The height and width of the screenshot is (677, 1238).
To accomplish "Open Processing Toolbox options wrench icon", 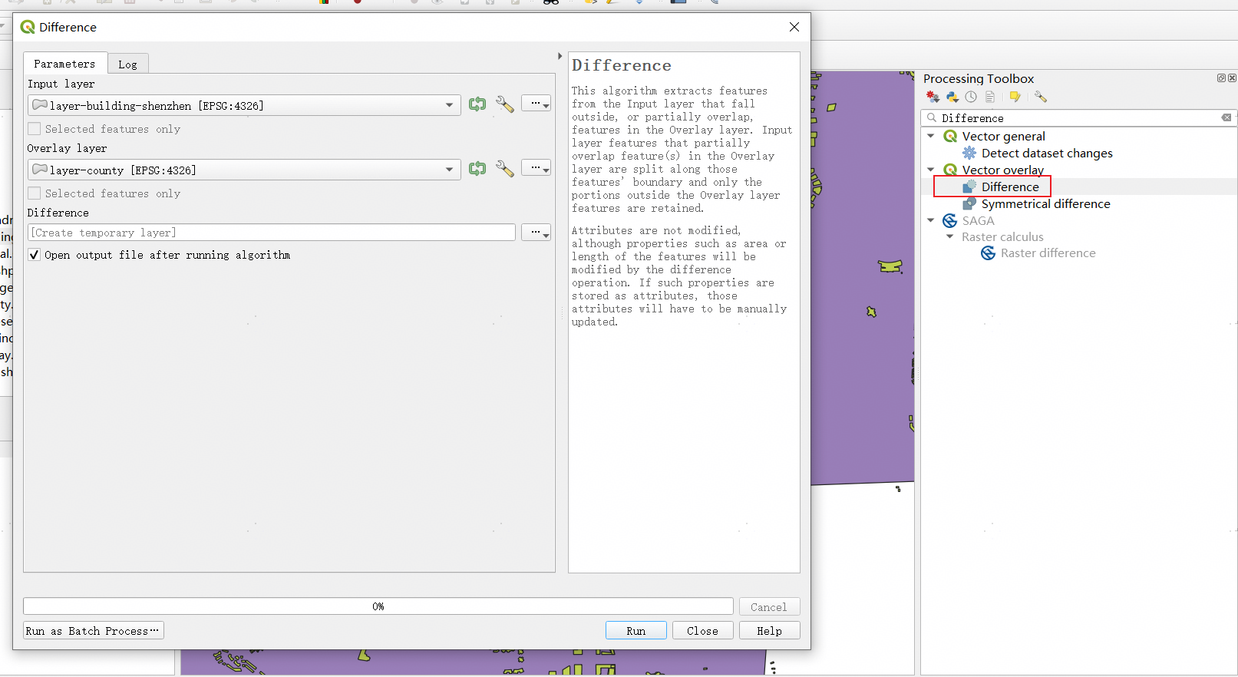I will tap(1040, 97).
